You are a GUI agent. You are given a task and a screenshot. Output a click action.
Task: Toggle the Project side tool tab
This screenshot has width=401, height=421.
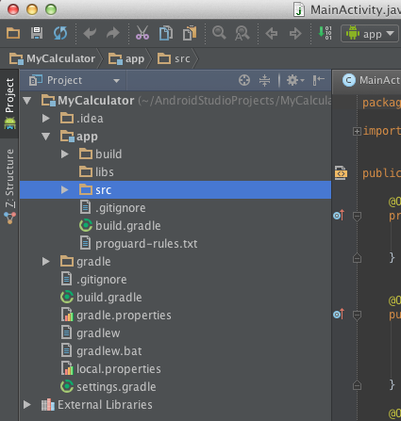(9, 104)
